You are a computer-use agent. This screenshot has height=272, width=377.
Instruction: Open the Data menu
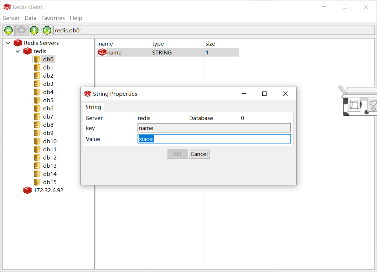30,18
